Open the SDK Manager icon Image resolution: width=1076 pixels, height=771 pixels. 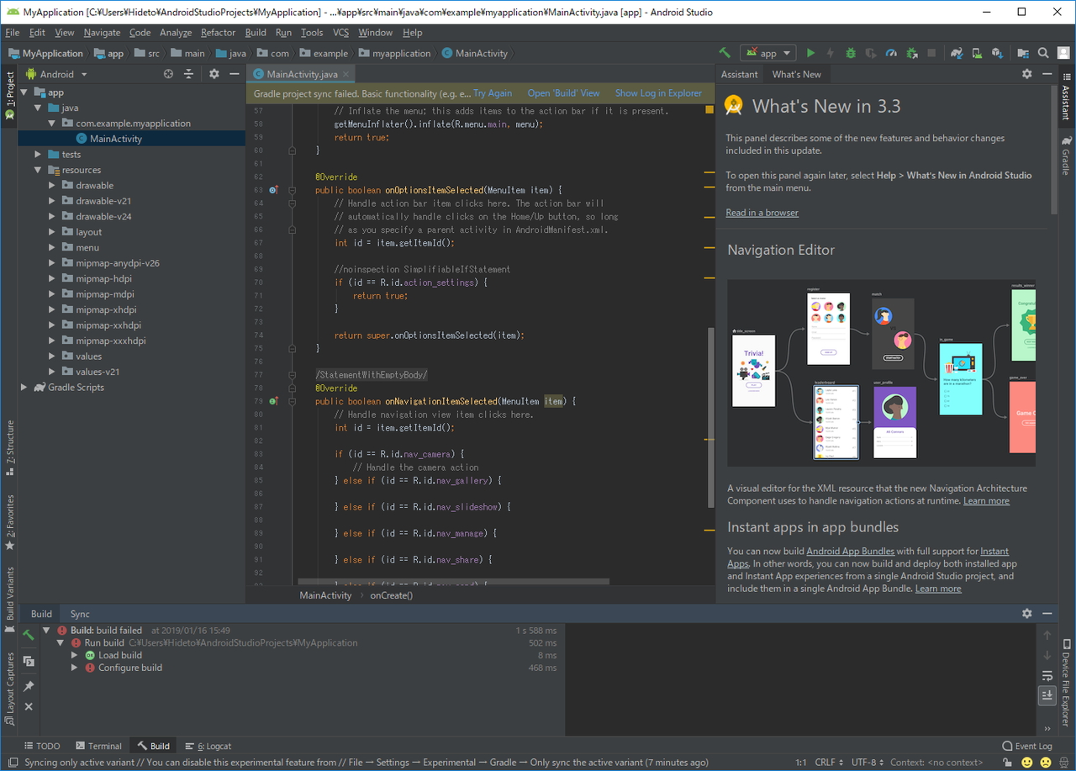995,52
